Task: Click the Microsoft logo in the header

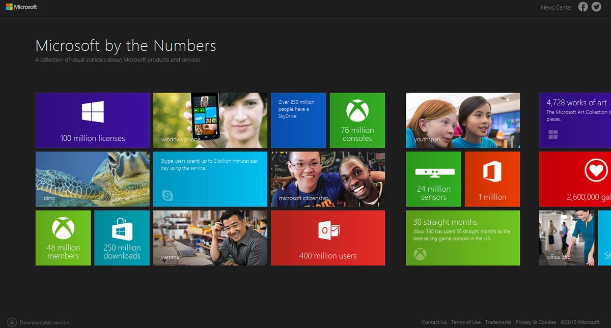Action: tap(21, 7)
